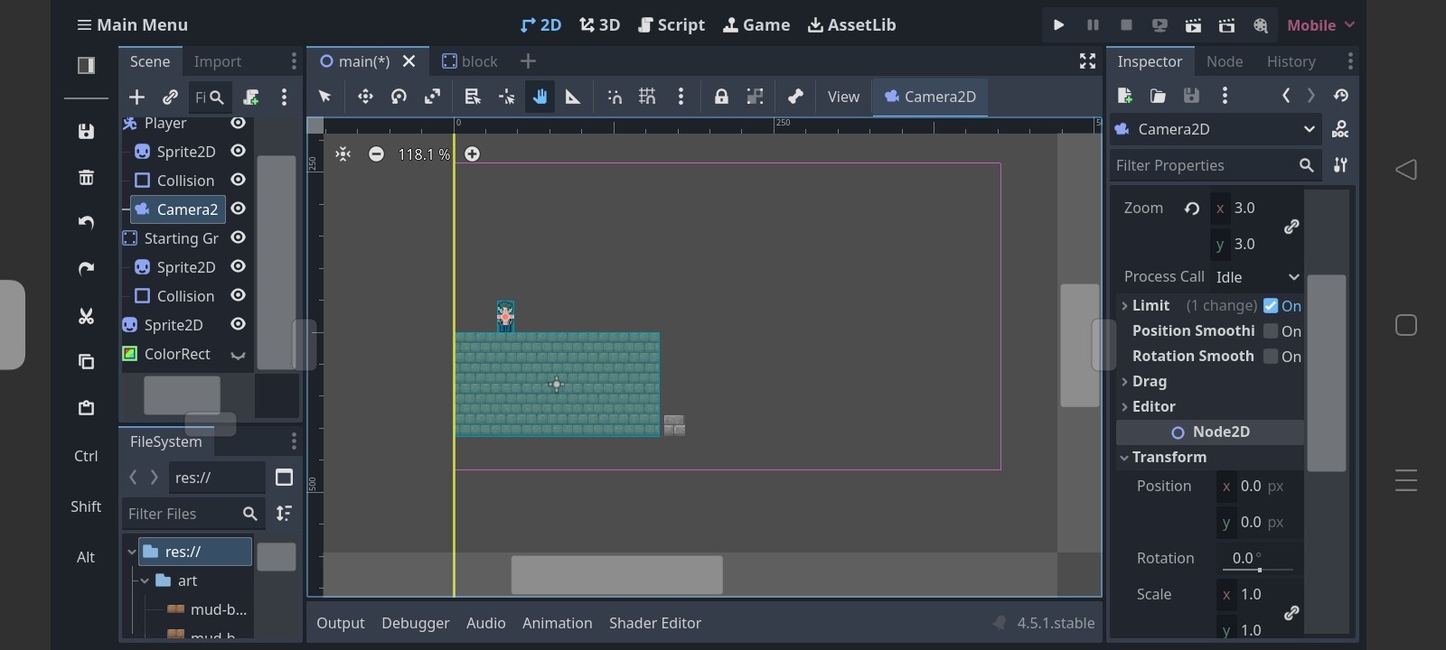Zoom in on the canvas with the plus button

472,154
